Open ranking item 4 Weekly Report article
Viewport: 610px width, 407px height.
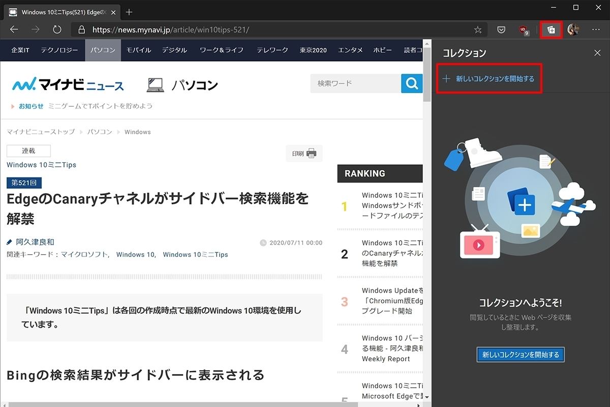coord(392,348)
